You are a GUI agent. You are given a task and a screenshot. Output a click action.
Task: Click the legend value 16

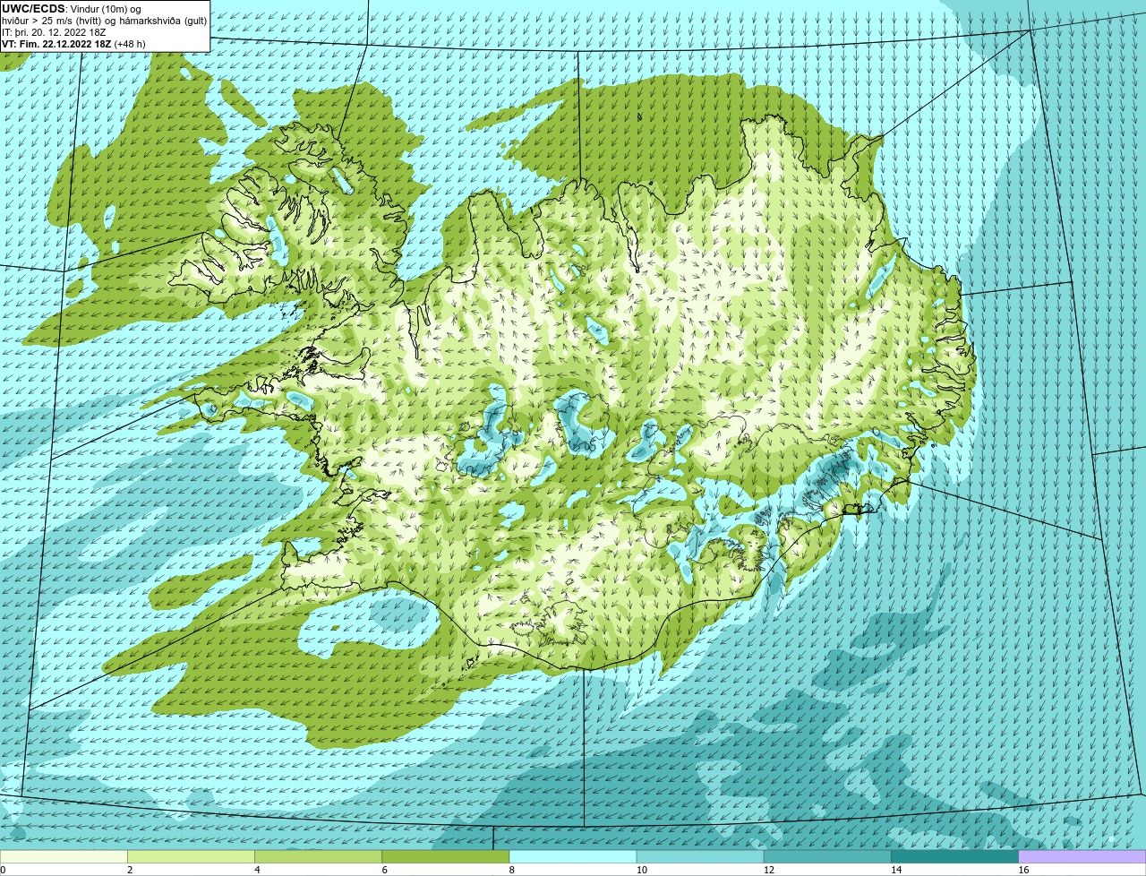(1023, 870)
